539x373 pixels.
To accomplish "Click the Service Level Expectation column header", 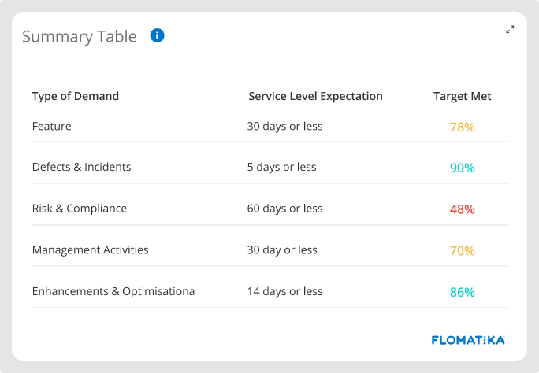I will tap(315, 96).
